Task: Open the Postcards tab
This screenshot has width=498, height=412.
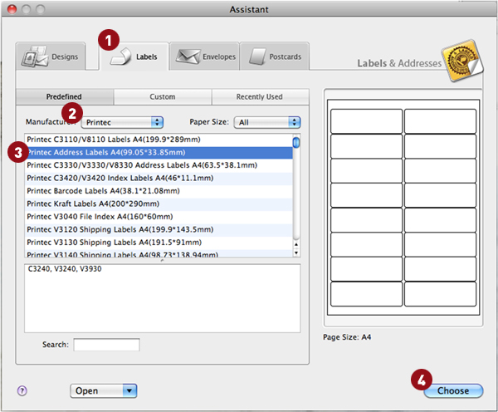Action: 275,56
